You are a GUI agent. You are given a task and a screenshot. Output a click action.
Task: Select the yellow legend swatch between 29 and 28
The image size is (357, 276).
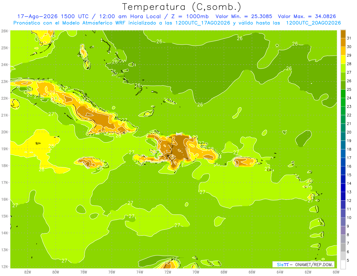tap(343, 60)
